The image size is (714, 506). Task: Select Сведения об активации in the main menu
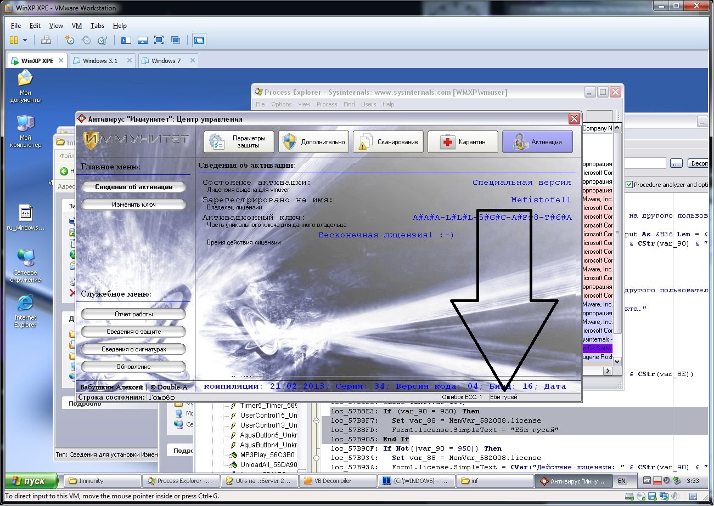(133, 187)
